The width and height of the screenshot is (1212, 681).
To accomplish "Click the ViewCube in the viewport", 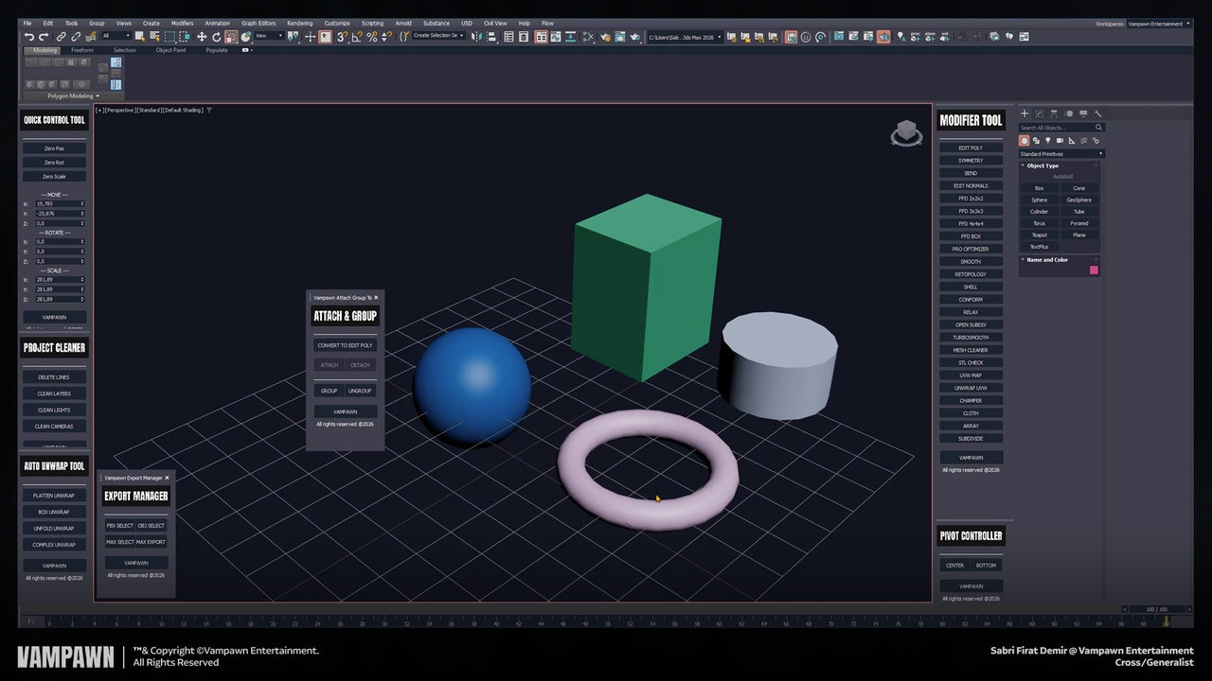I will click(x=906, y=133).
